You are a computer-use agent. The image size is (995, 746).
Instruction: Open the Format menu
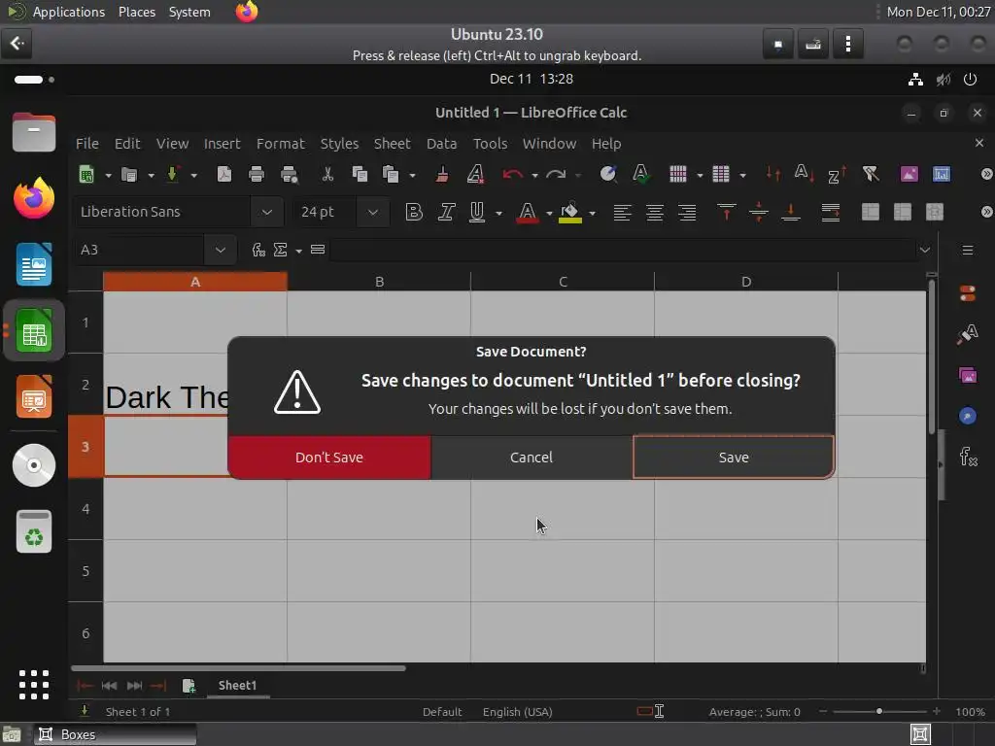pos(281,144)
